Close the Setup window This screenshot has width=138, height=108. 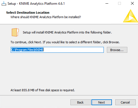pos(132,4)
